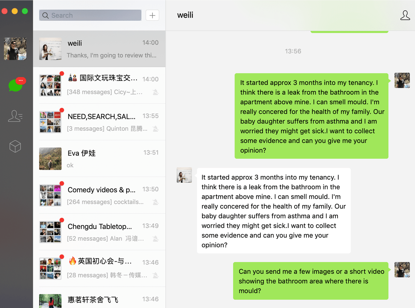Click the sent message about bathroom images

(311, 281)
